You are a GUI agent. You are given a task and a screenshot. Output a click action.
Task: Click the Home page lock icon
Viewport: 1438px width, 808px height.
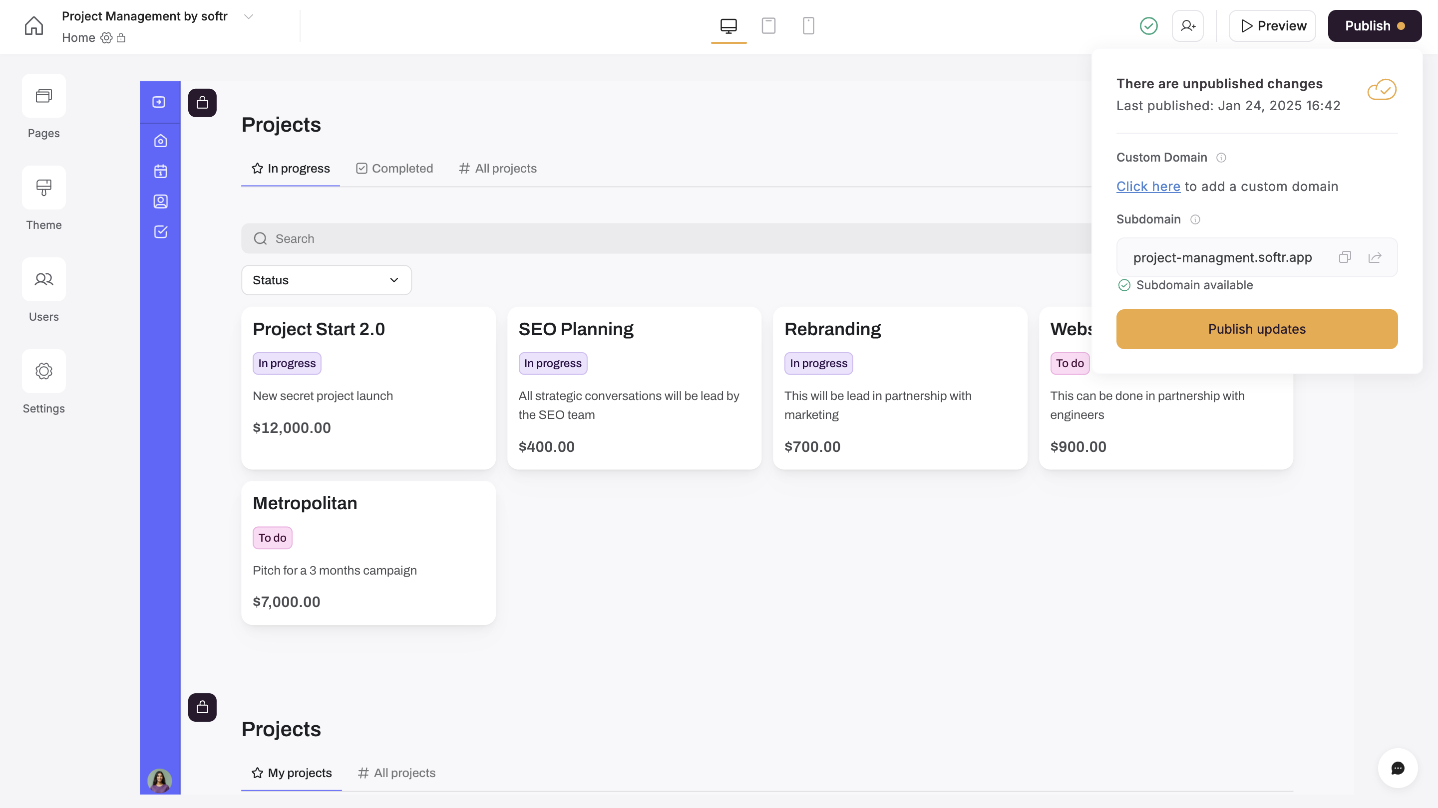[x=121, y=38]
